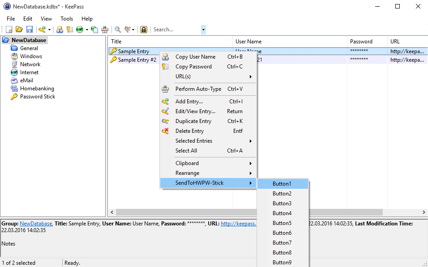Choose Edit/View Entry... in context menu
The image size is (428, 267).
[208, 111]
